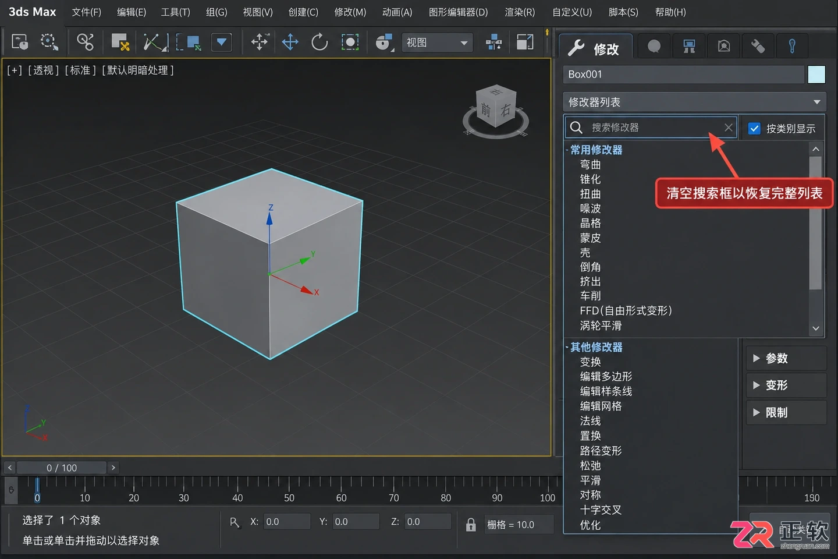This screenshot has height=559, width=838.
Task: Click the modifier list scroll up arrow
Action: (x=816, y=149)
